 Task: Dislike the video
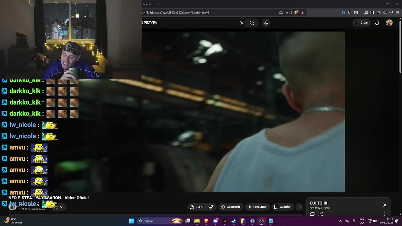tap(211, 207)
